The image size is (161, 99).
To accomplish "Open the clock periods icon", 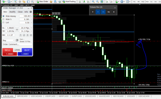I will [122, 2].
